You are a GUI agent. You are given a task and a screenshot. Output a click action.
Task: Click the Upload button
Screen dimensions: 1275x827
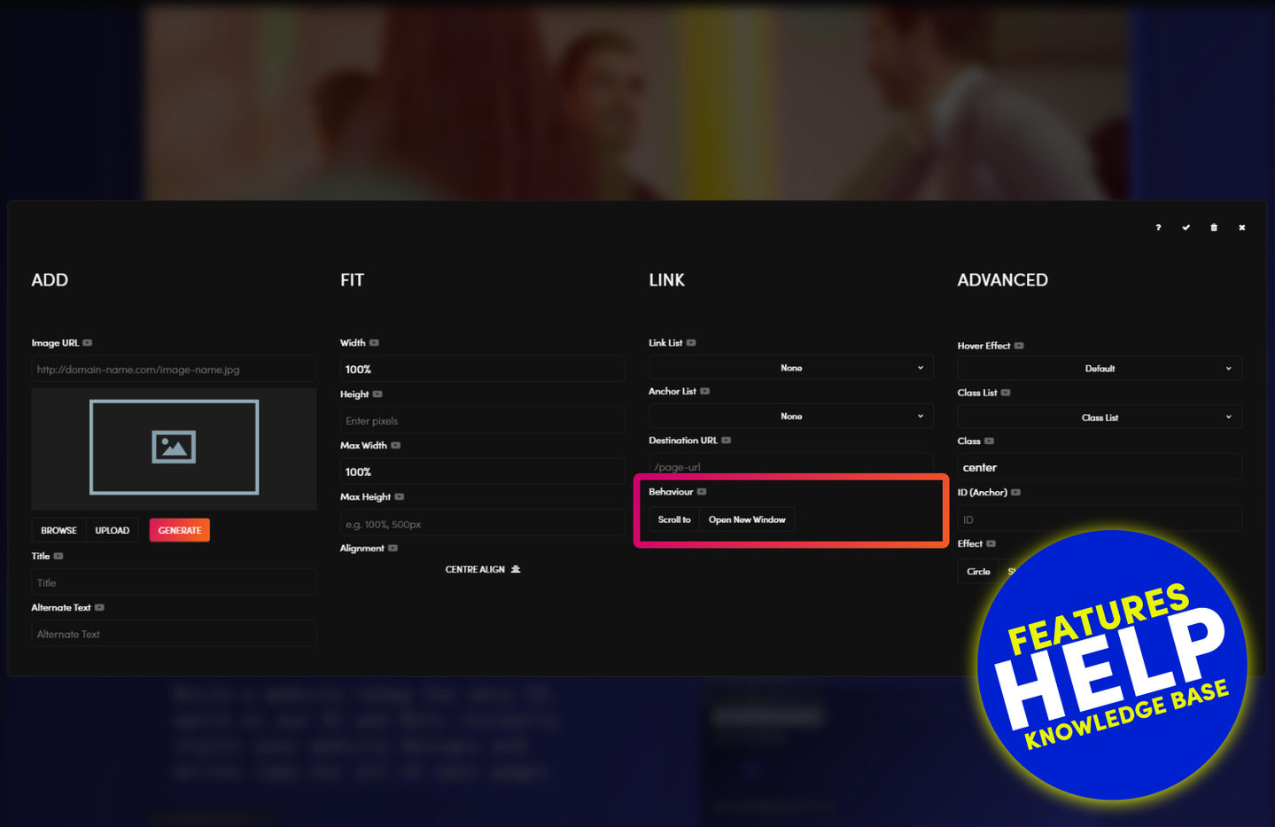pyautogui.click(x=113, y=530)
